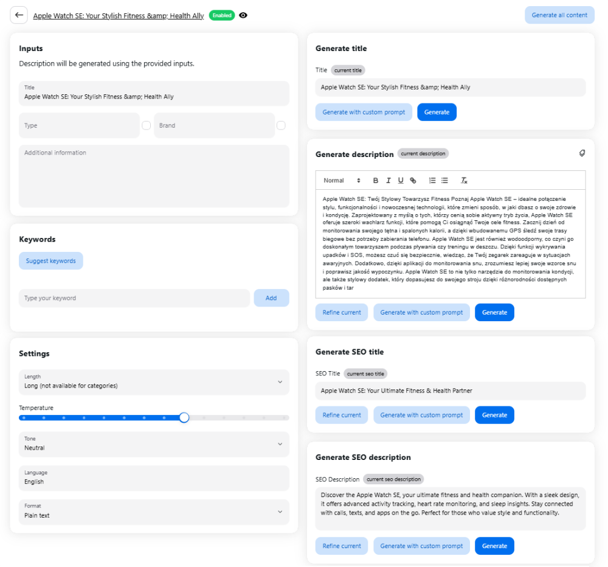Create an ordered list in editor
This screenshot has height=567, width=608.
[432, 181]
